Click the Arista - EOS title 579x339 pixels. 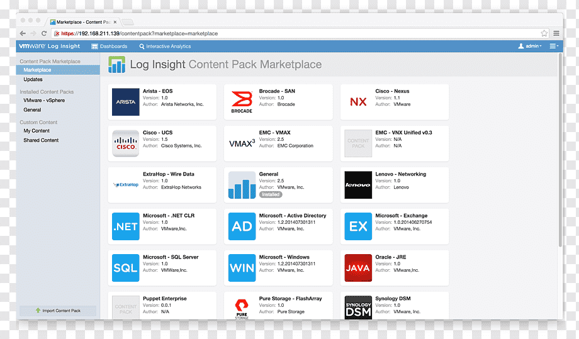coord(158,91)
